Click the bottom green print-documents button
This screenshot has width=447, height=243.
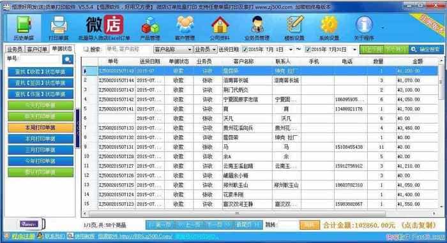(40, 172)
